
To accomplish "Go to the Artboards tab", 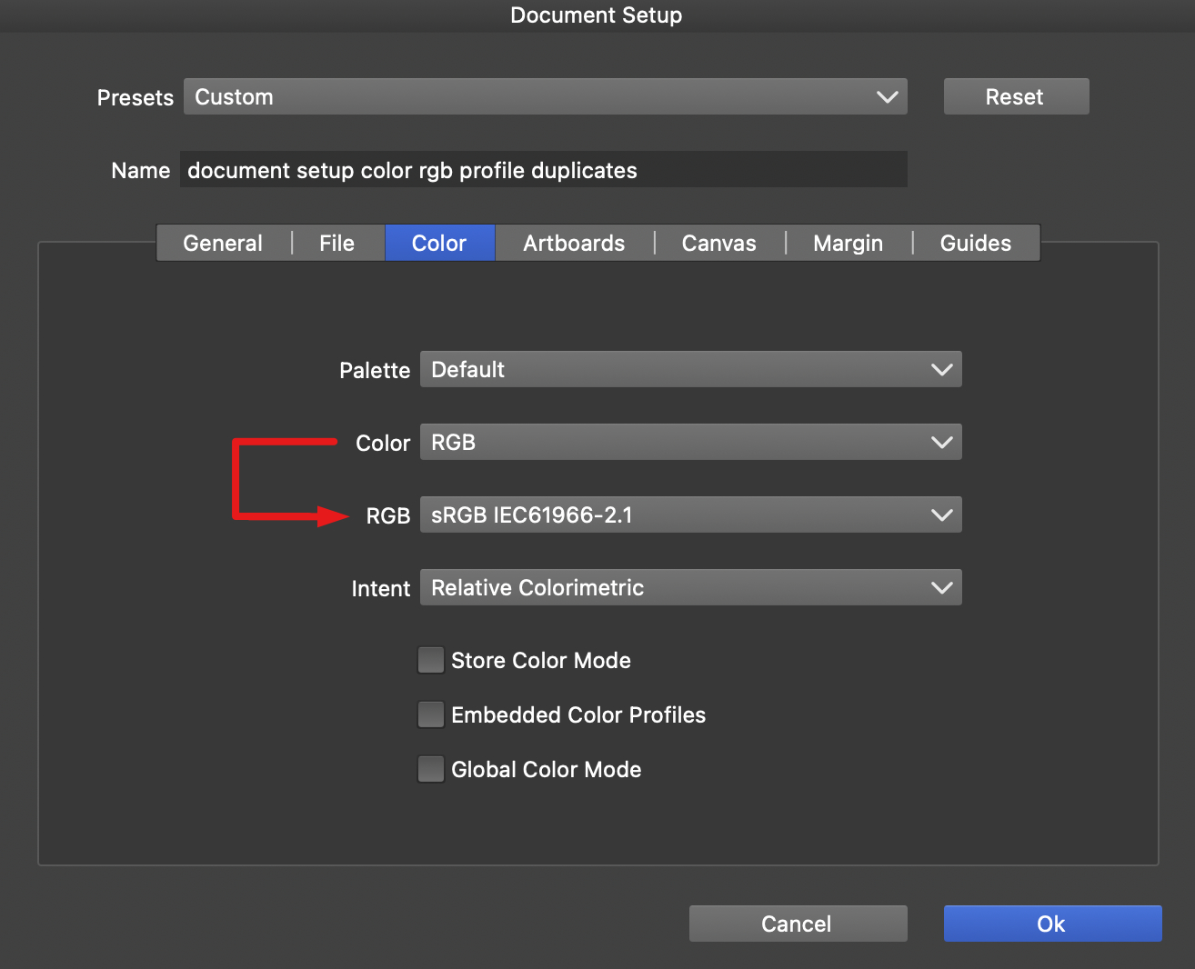I will (x=574, y=243).
